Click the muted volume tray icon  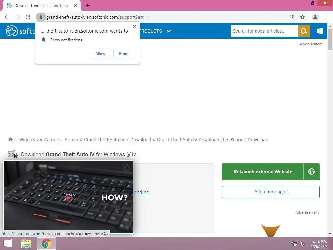[302, 244]
